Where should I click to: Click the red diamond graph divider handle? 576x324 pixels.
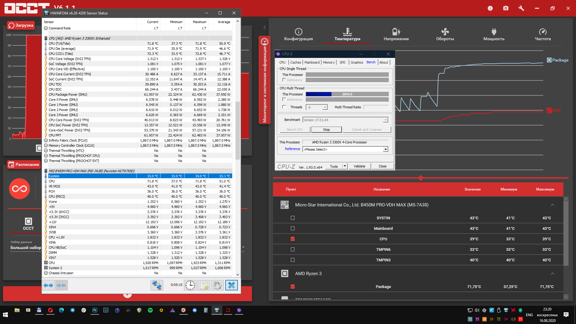click(421, 178)
